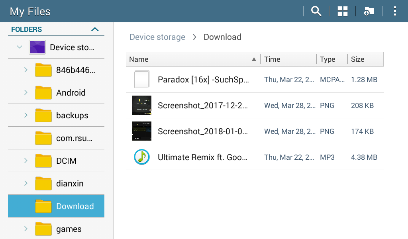Click the 'FOLDERS' panel heading

(x=27, y=29)
